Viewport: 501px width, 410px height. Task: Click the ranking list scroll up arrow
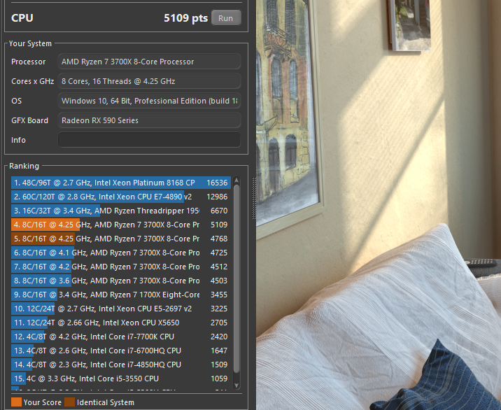(237, 181)
